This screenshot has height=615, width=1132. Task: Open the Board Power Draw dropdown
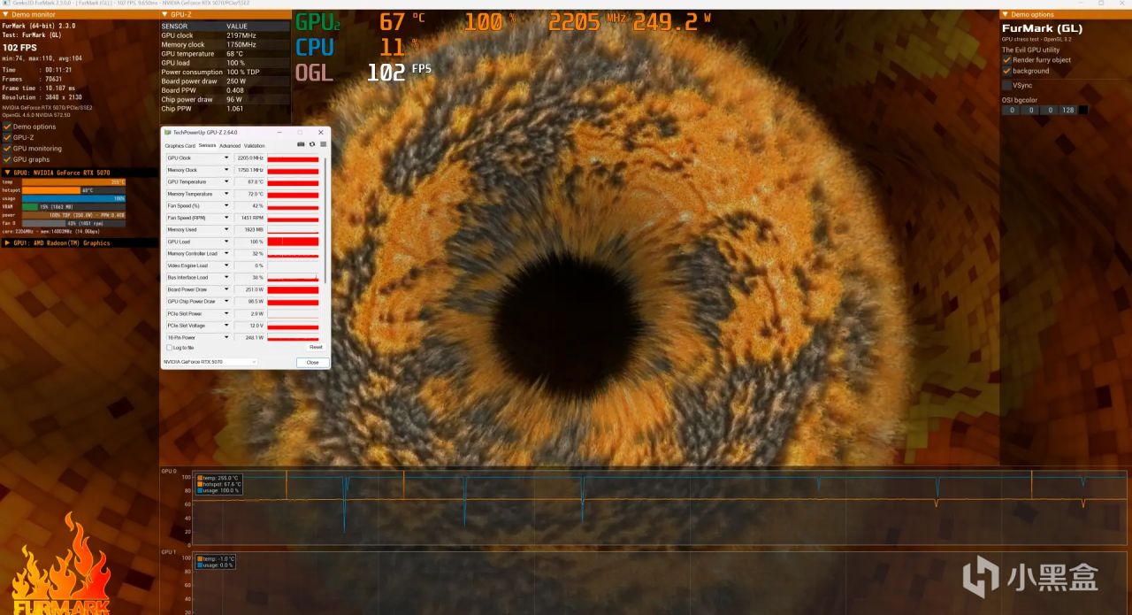coord(226,289)
